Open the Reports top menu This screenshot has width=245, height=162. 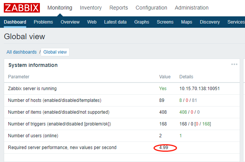coord(119,8)
